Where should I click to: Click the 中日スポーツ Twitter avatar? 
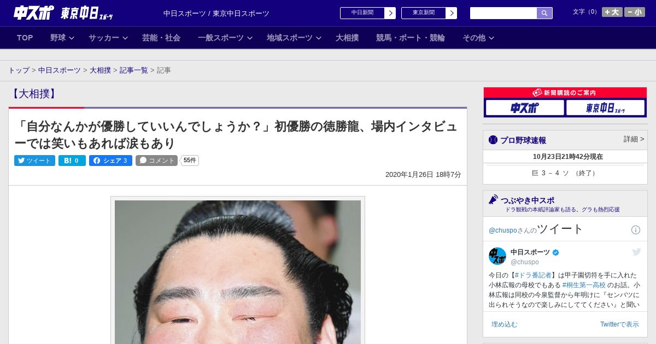(497, 256)
